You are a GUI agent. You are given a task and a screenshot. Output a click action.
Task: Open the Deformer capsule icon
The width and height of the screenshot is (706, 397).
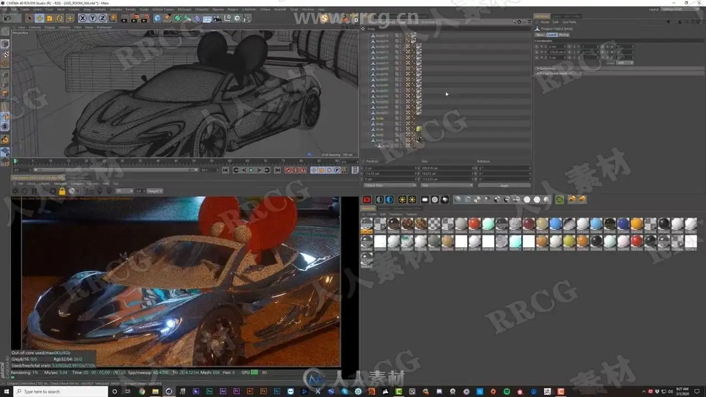pyautogui.click(x=197, y=18)
